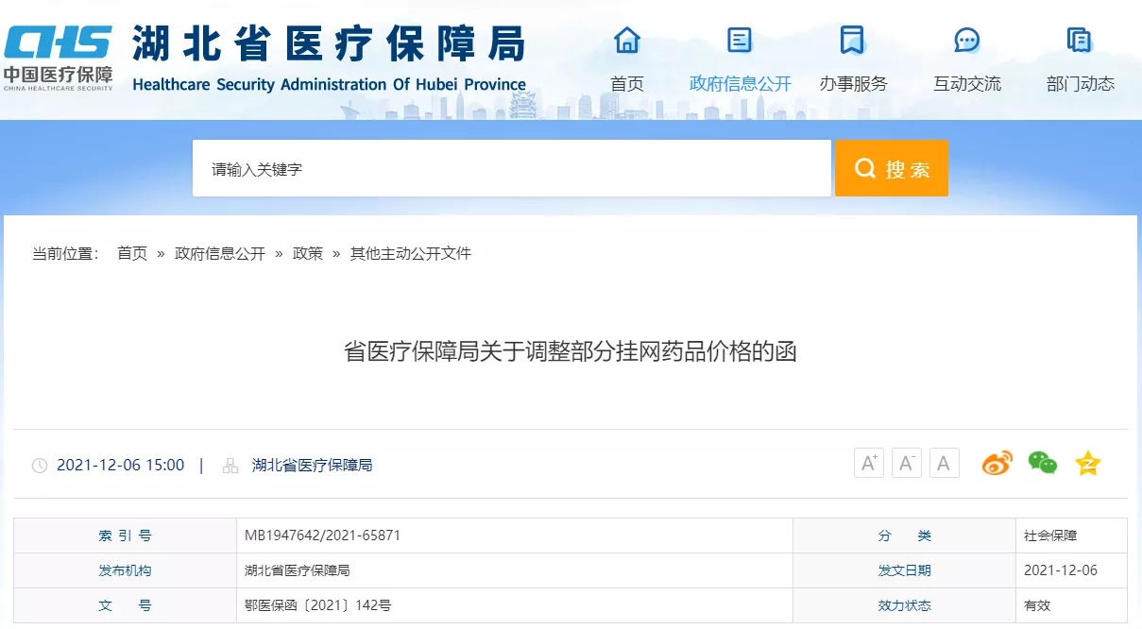Focus the 请输入关键字 search field
Image resolution: width=1142 pixels, height=629 pixels.
point(511,169)
